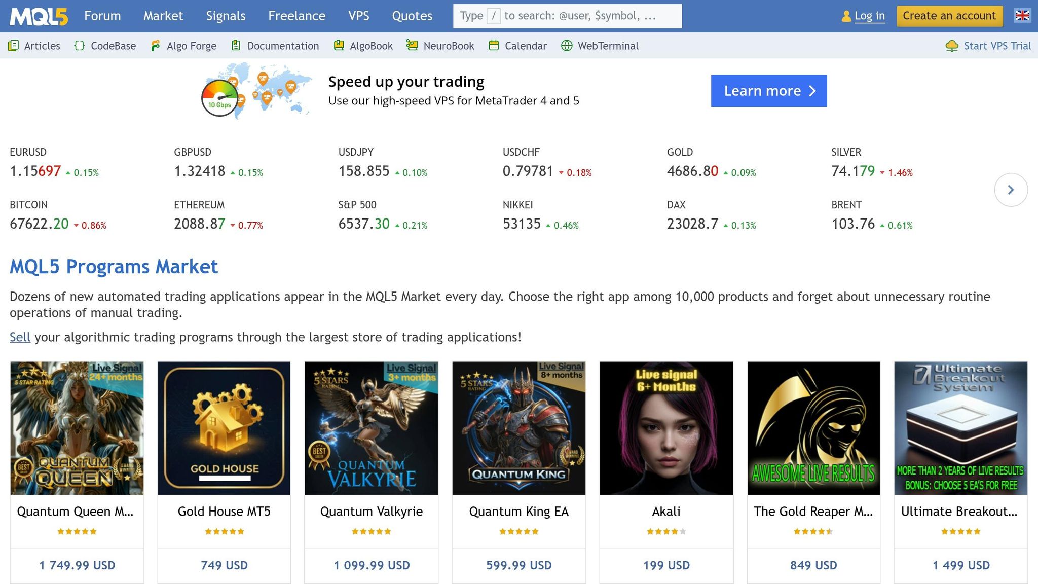Image resolution: width=1038 pixels, height=584 pixels.
Task: Open the Freelance menu
Action: point(296,16)
